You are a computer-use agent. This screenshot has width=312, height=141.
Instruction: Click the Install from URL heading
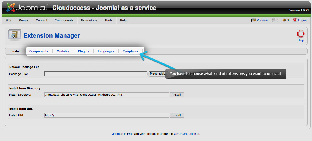tap(21, 109)
